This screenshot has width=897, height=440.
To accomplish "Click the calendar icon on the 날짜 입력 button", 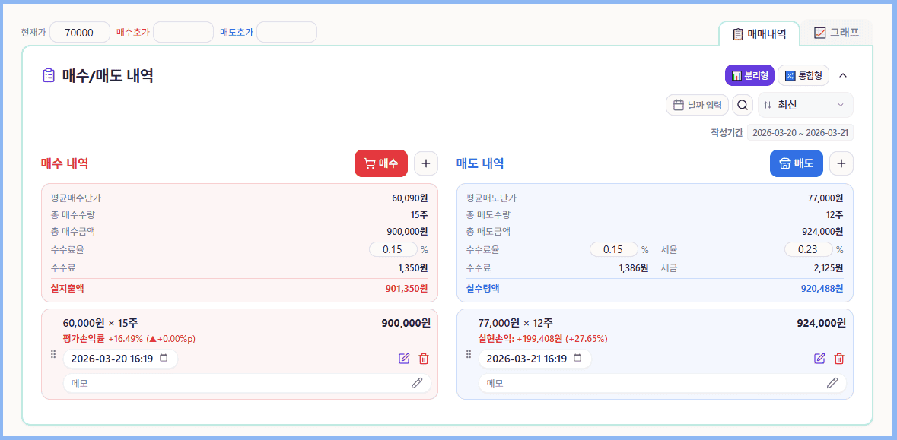I will click(679, 105).
